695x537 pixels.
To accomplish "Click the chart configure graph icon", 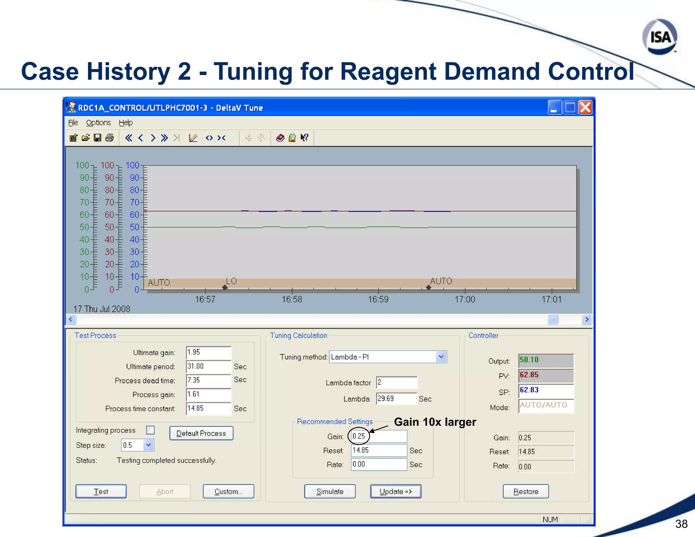I will coord(193,138).
